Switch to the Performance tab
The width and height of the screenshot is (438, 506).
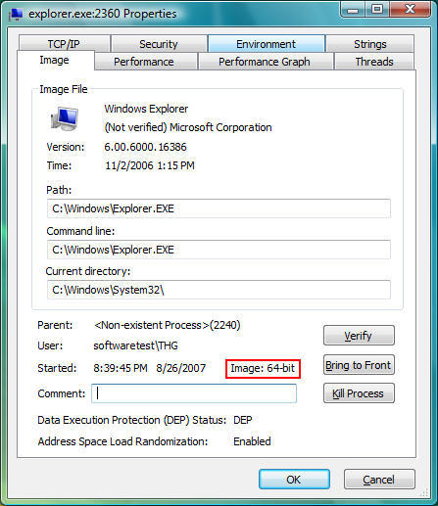[146, 62]
